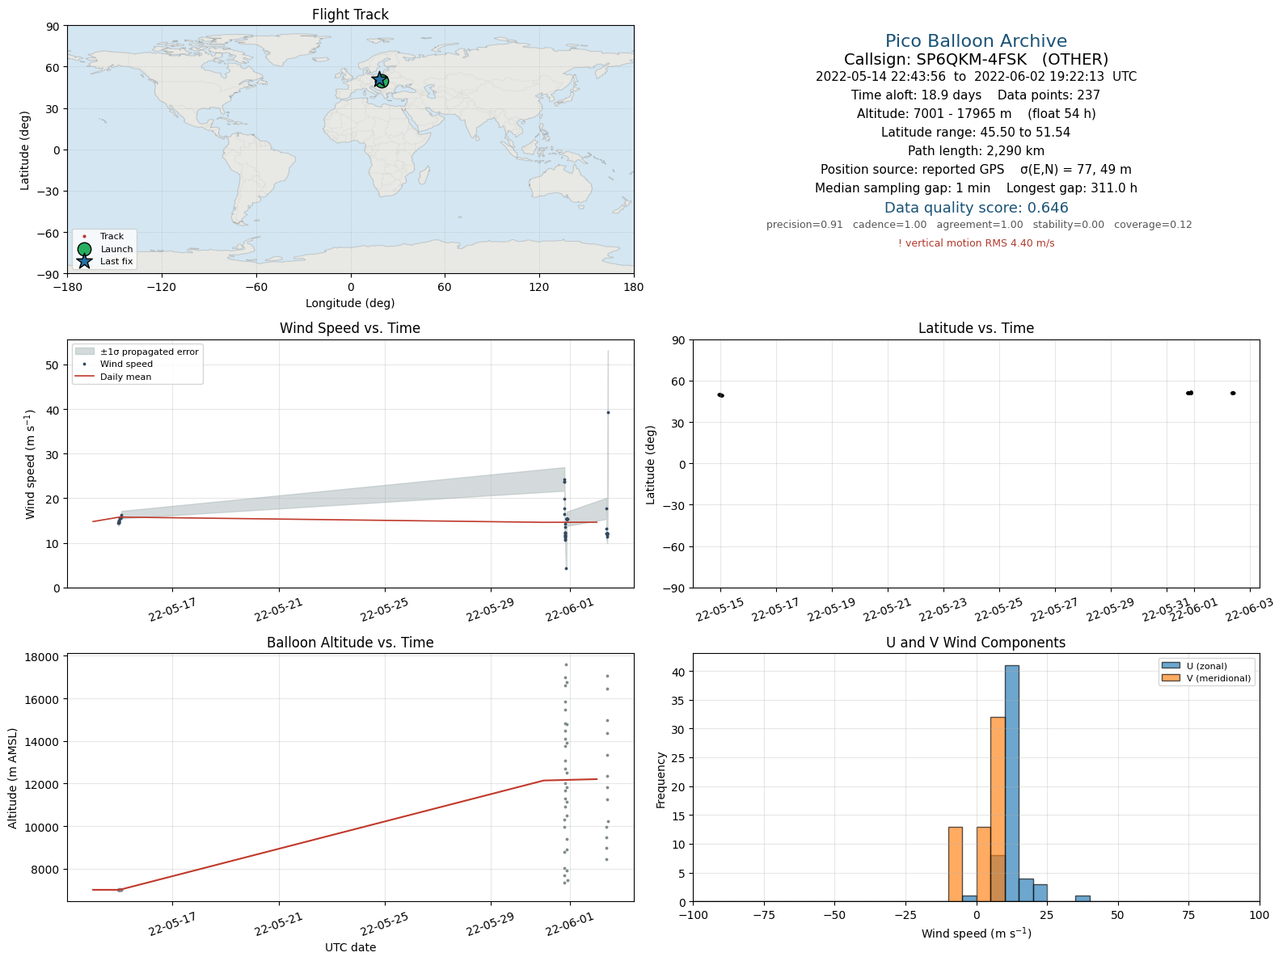Click the UTC date range line starting 2022-05-14
This screenshot has height=961, width=1283.
[976, 77]
